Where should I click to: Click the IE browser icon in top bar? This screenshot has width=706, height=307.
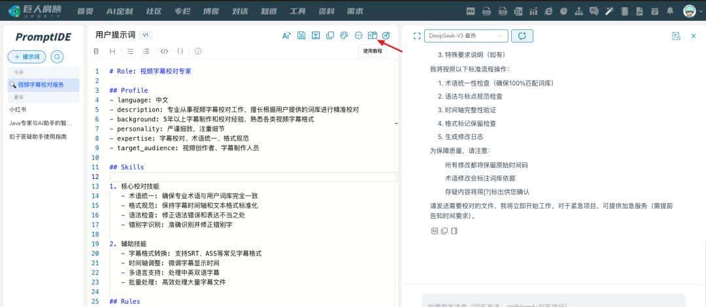(x=549, y=11)
